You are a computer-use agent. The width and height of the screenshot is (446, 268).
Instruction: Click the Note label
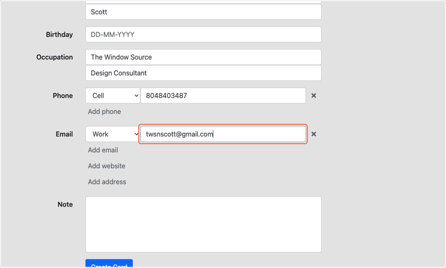(x=65, y=204)
